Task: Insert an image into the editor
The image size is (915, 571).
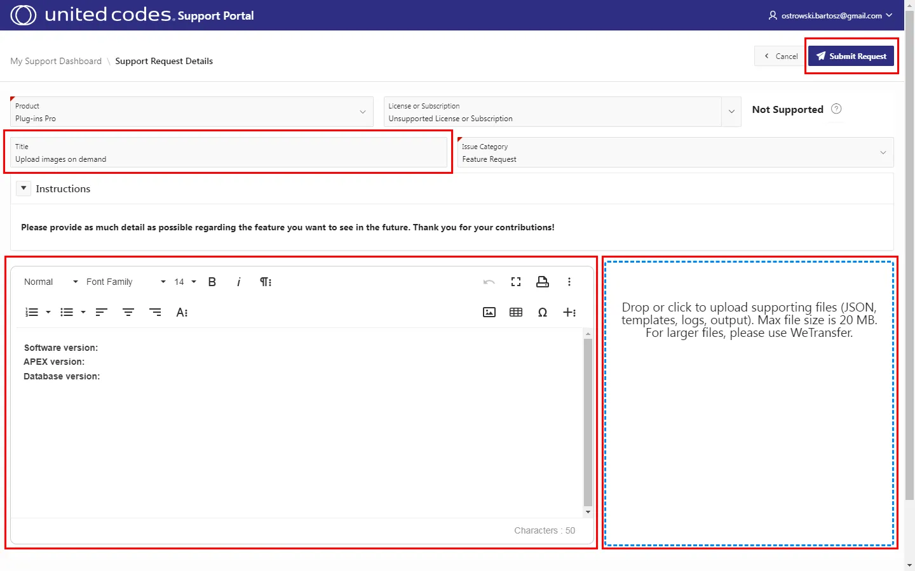Action: [489, 312]
